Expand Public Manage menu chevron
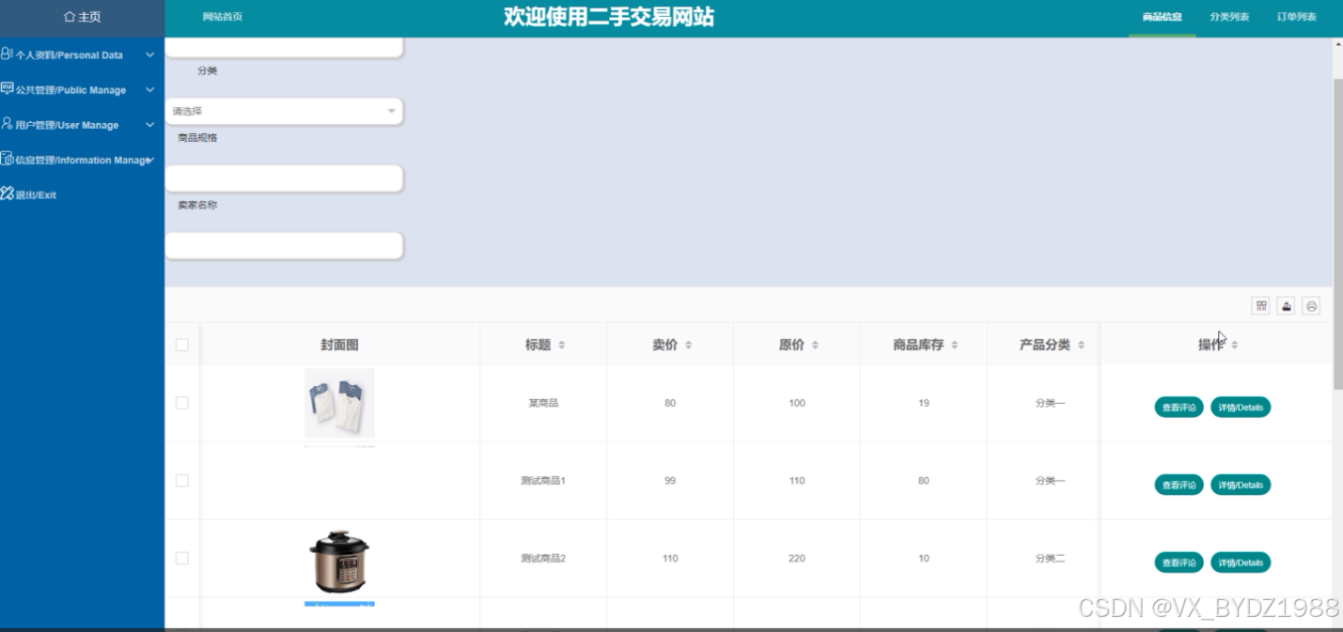 coord(150,89)
